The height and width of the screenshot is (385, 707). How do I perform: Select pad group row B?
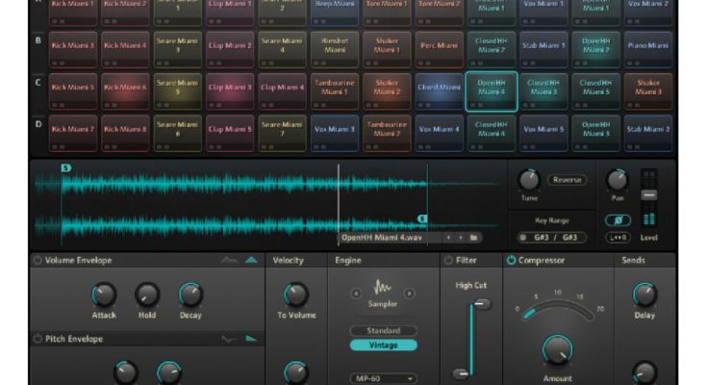point(38,42)
